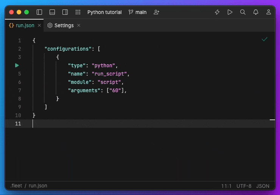Click the "module" key text

point(80,82)
